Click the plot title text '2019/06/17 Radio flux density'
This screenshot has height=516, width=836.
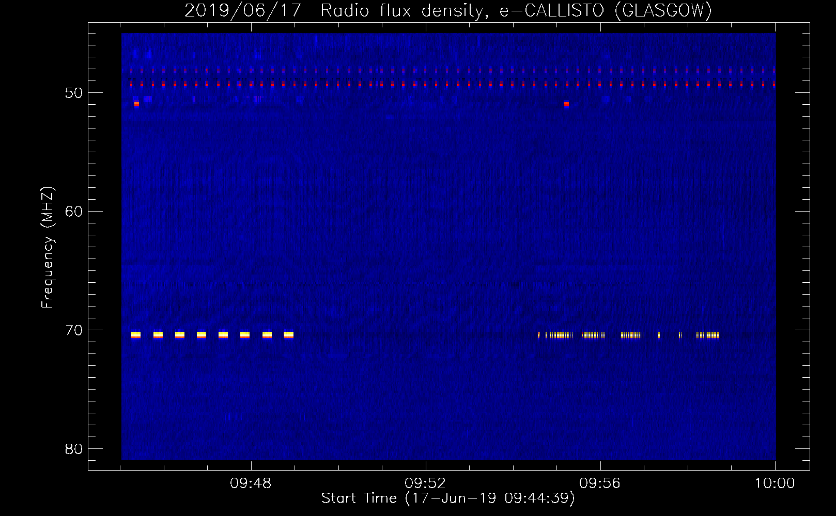click(x=334, y=10)
